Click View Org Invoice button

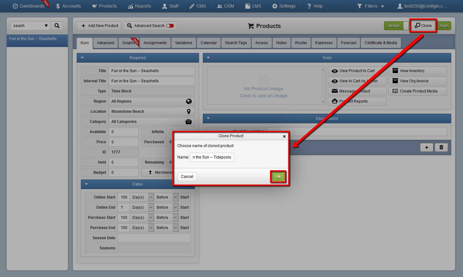(x=418, y=81)
